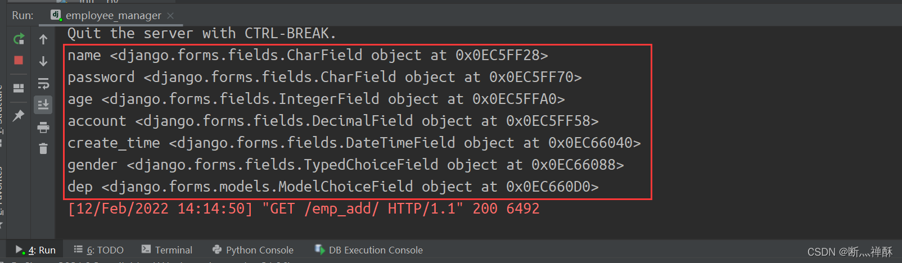Switch to the 6: TODO tool window
The height and width of the screenshot is (263, 902).
pyautogui.click(x=99, y=250)
